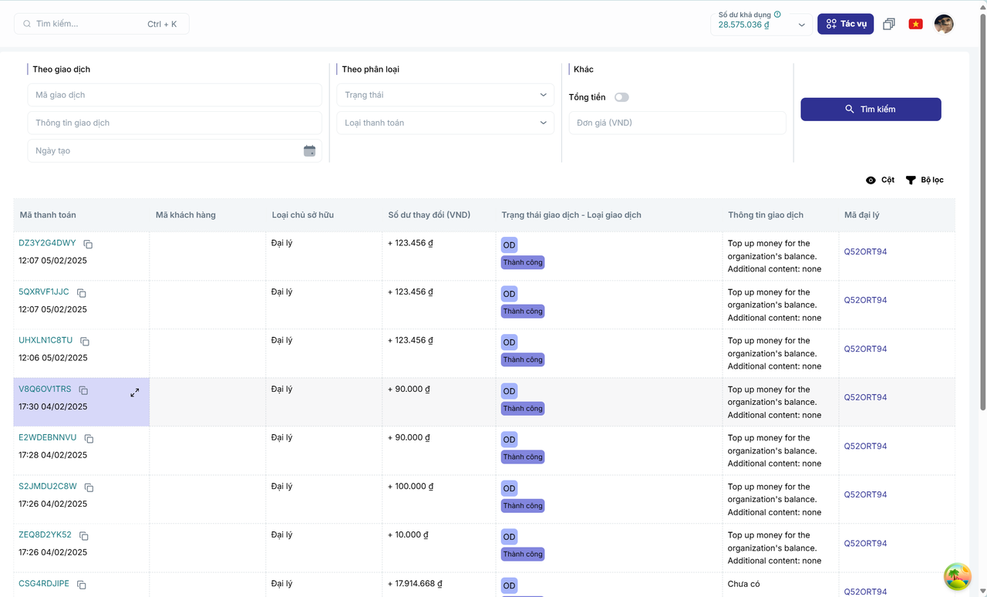Click the Mã thanh toán column header
987x597 pixels.
[x=48, y=215]
